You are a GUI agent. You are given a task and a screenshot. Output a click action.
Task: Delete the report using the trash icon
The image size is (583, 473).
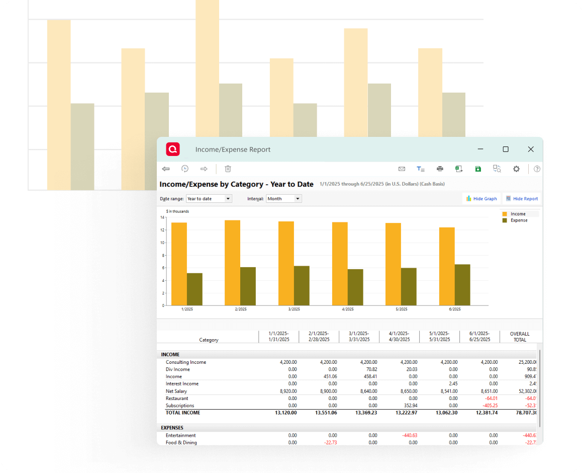coord(228,169)
